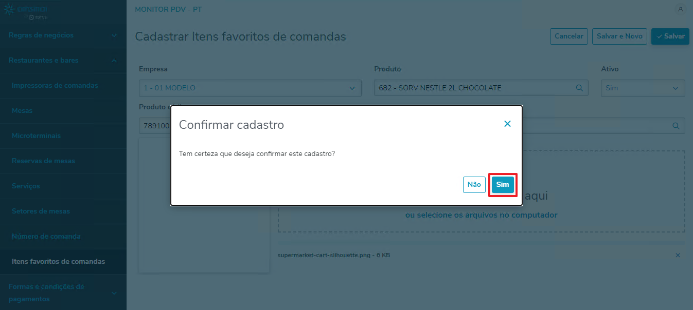693x310 pixels.
Task: Select Reservas de mesas menu entry
Action: click(x=43, y=161)
